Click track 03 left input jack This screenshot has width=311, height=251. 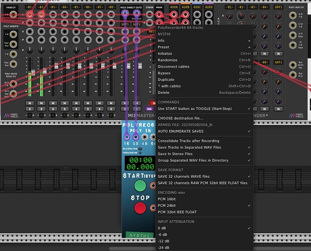53,15
